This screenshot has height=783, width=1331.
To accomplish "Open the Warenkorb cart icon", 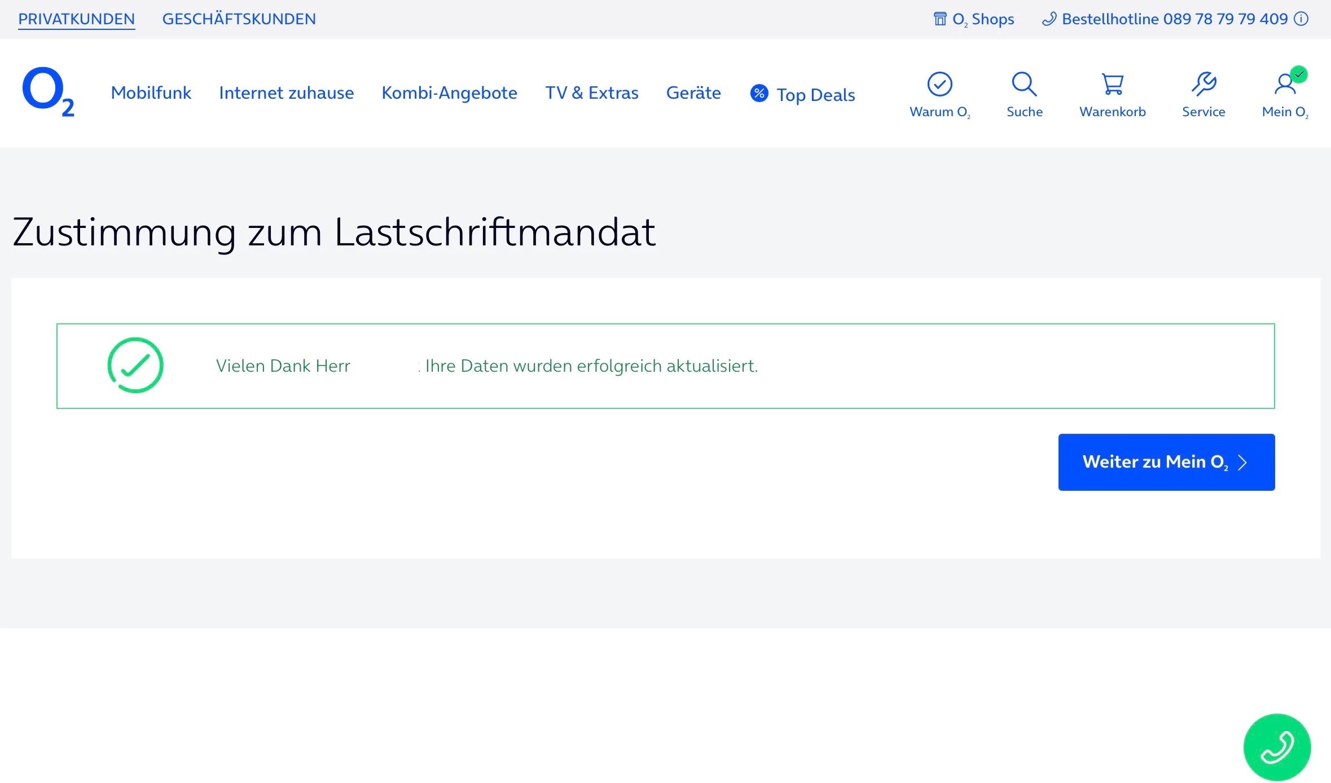I will 1112,84.
